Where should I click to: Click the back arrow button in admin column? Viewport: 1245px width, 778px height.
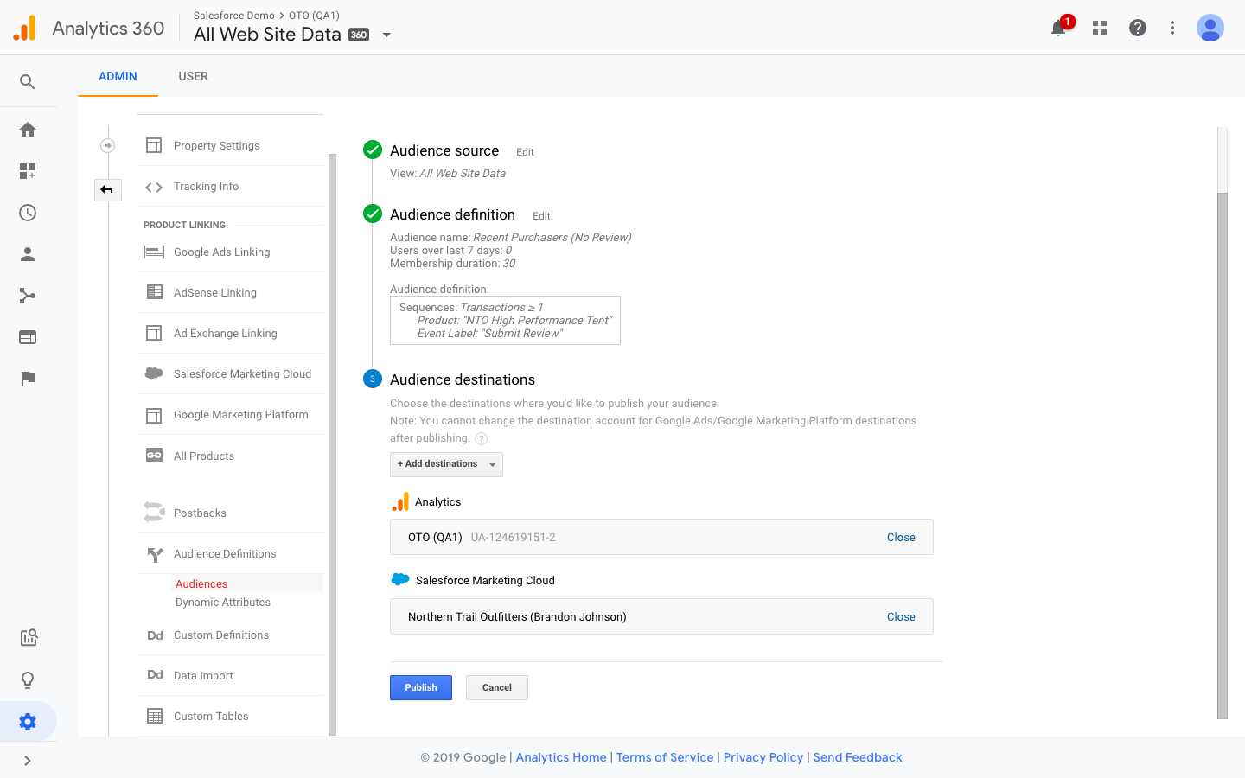click(107, 189)
